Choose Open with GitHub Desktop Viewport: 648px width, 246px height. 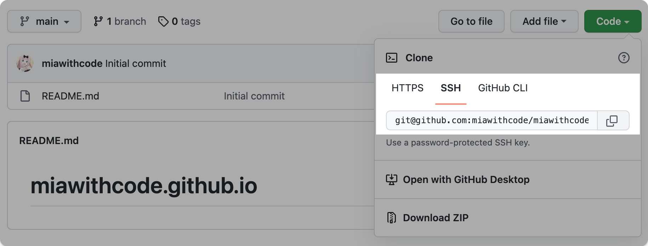[x=466, y=179]
